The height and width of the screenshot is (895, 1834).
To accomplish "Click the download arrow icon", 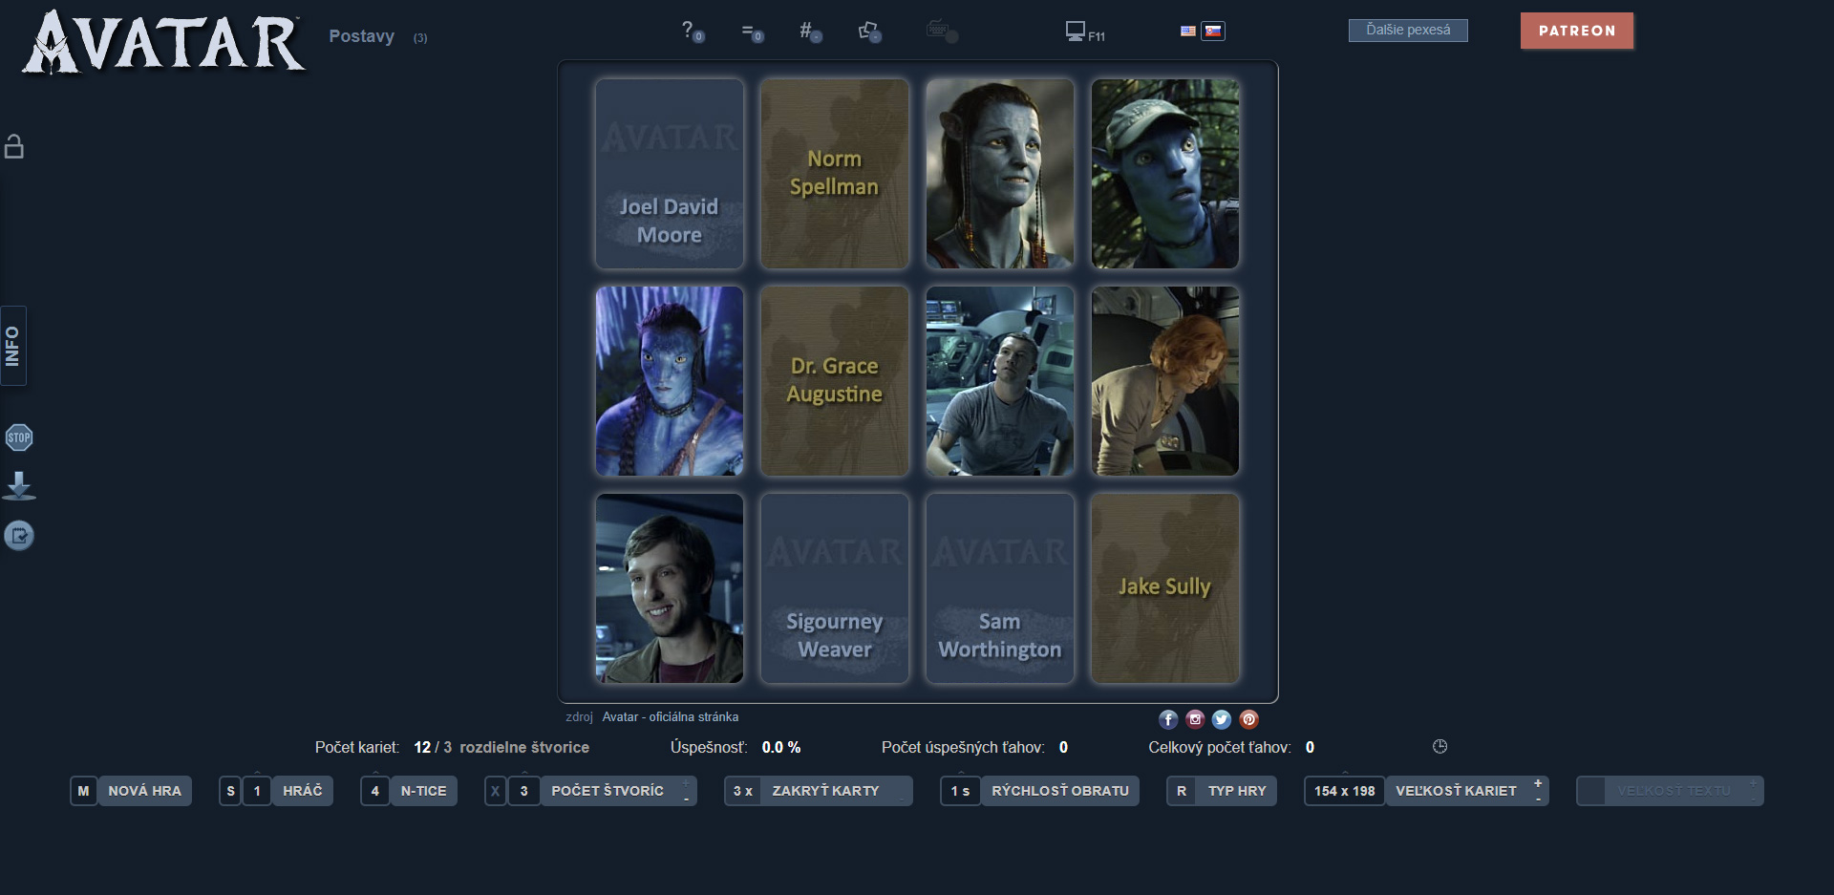I will pyautogui.click(x=19, y=485).
